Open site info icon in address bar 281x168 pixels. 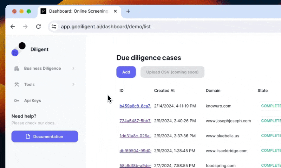pyautogui.click(x=54, y=27)
